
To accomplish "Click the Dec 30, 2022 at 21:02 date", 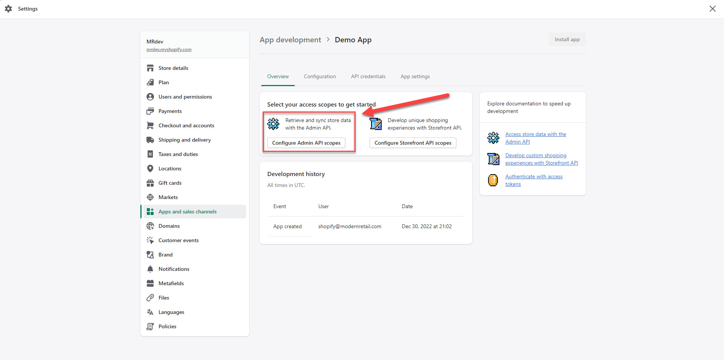I will click(x=427, y=226).
